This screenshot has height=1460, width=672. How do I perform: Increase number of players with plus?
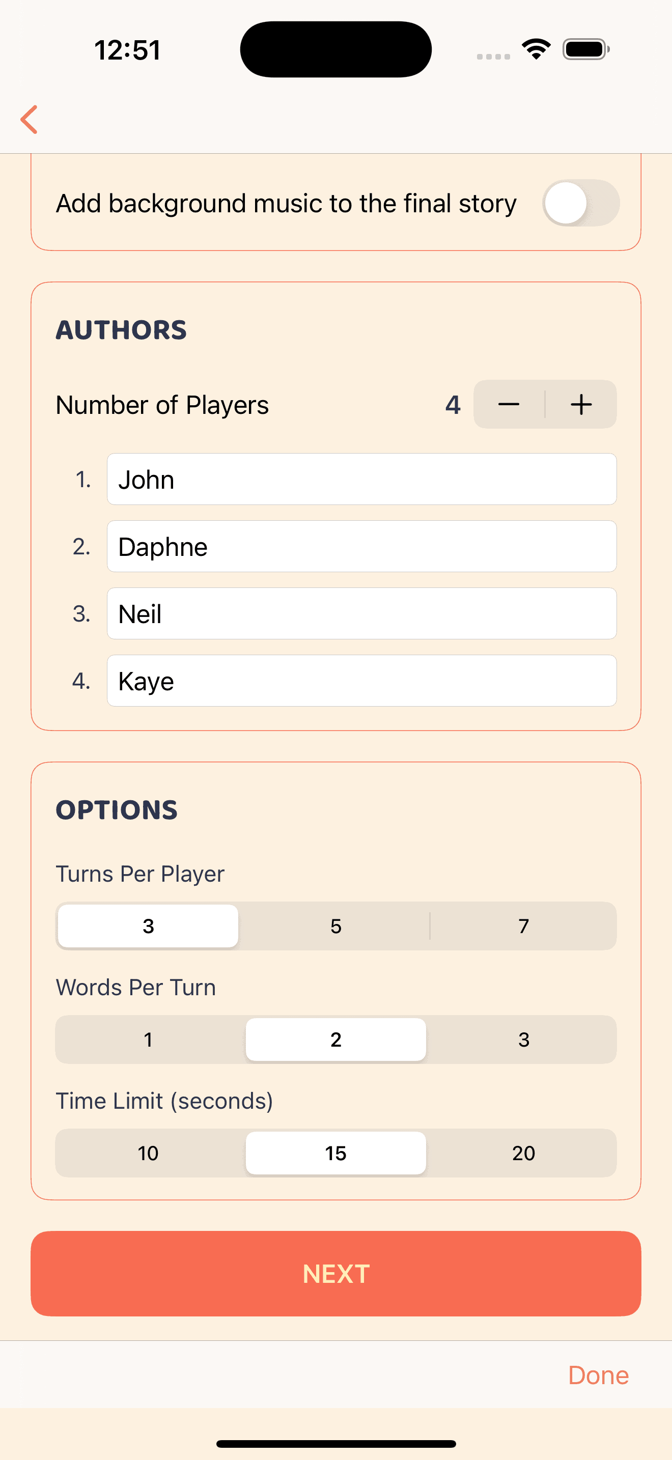click(581, 405)
